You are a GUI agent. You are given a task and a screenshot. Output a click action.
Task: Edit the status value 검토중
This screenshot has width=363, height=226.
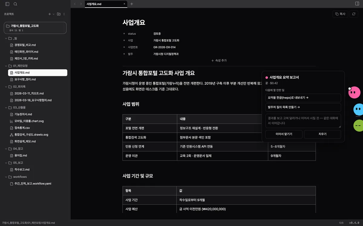click(x=157, y=34)
